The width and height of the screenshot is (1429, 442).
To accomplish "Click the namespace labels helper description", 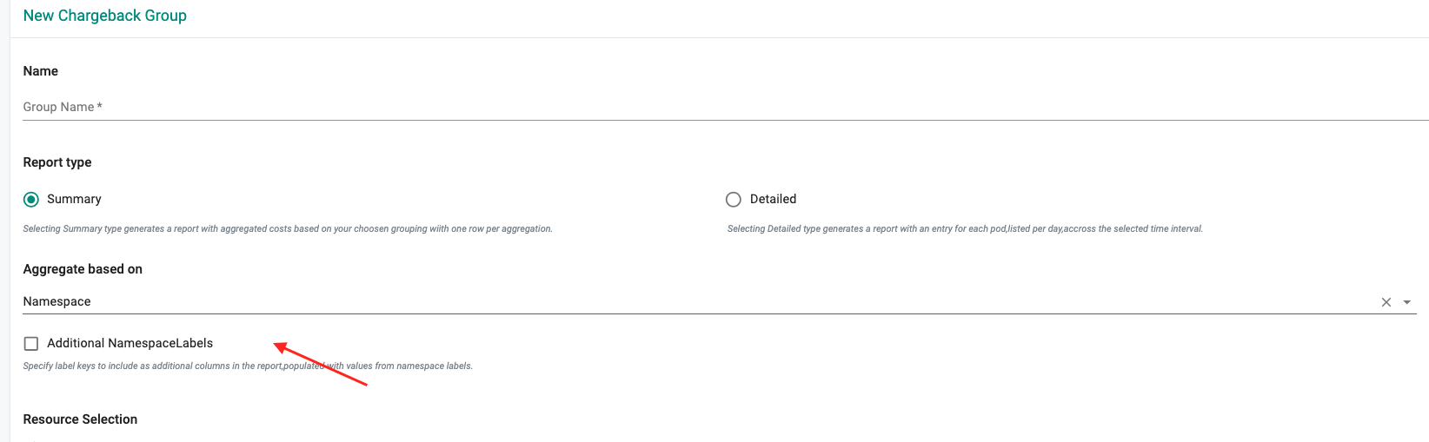I will [x=248, y=366].
